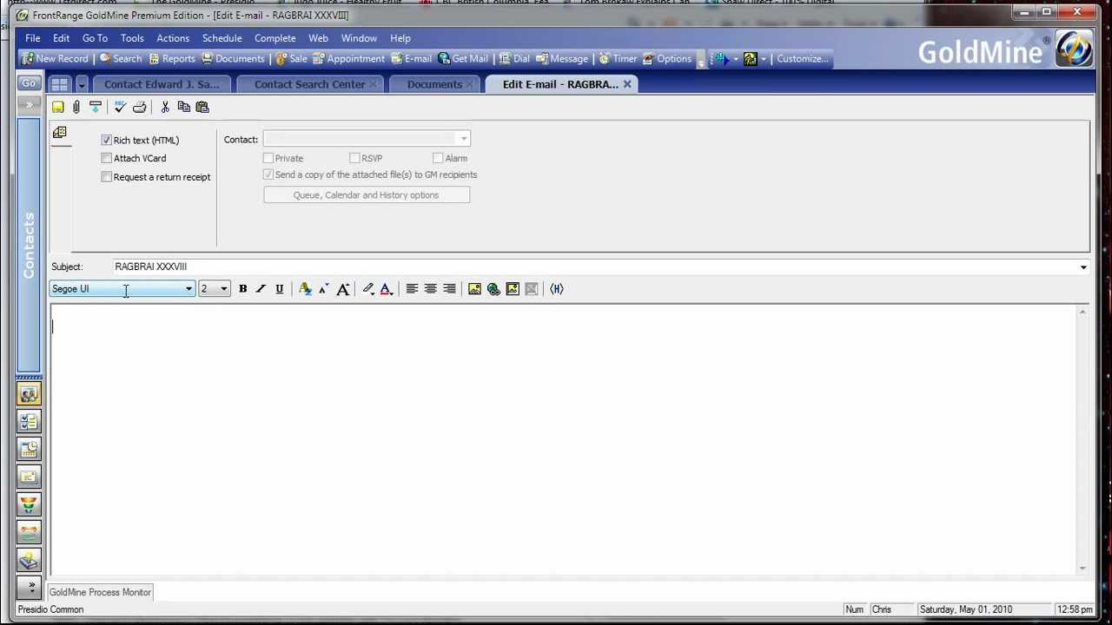Cut selected text with scissors icon
This screenshot has height=625, width=1112.
pyautogui.click(x=165, y=107)
